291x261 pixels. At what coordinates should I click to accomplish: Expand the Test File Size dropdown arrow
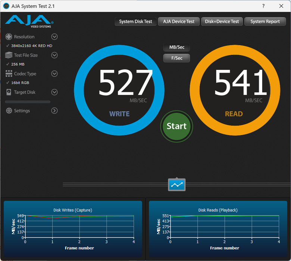pyautogui.click(x=54, y=55)
